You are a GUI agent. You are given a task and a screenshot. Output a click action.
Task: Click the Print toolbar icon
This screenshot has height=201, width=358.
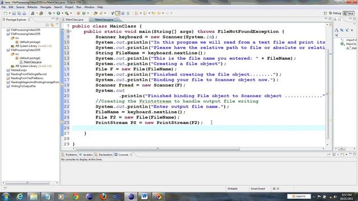[x=24, y=13]
